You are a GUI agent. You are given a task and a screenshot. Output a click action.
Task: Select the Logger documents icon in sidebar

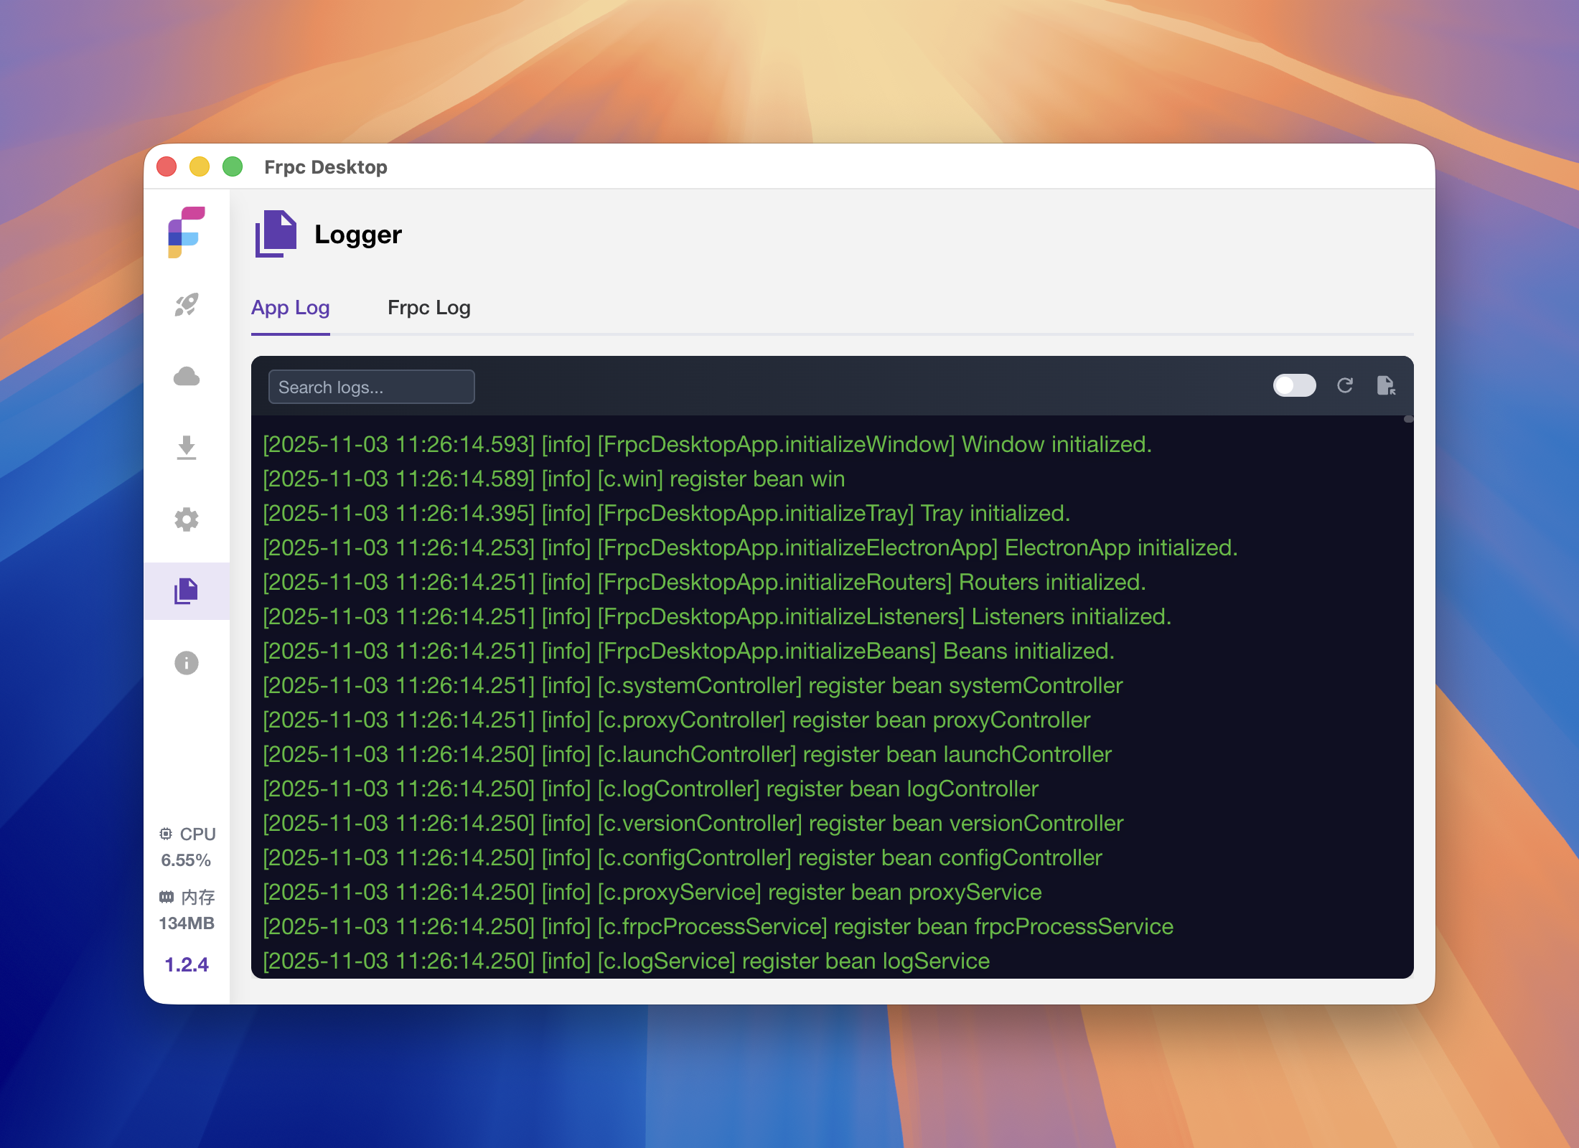coord(187,591)
